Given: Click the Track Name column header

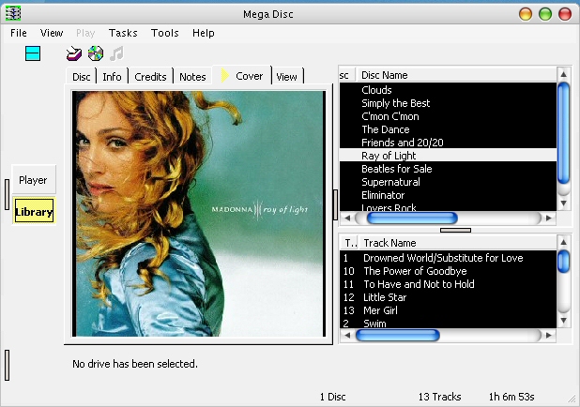Looking at the screenshot, I should 458,243.
